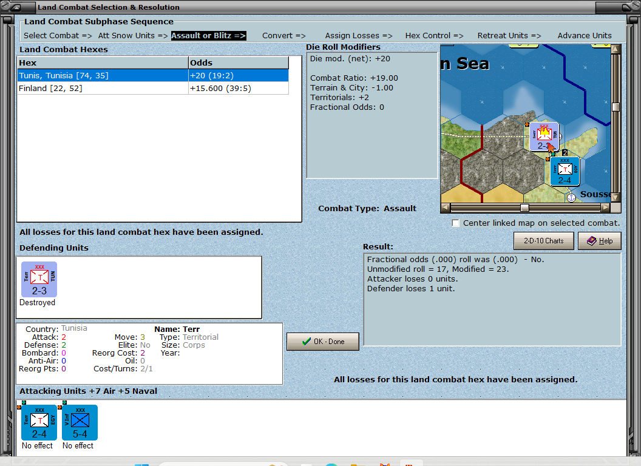Image resolution: width=641 pixels, height=466 pixels.
Task: Enable Center linked map on selected combat
Action: (456, 223)
